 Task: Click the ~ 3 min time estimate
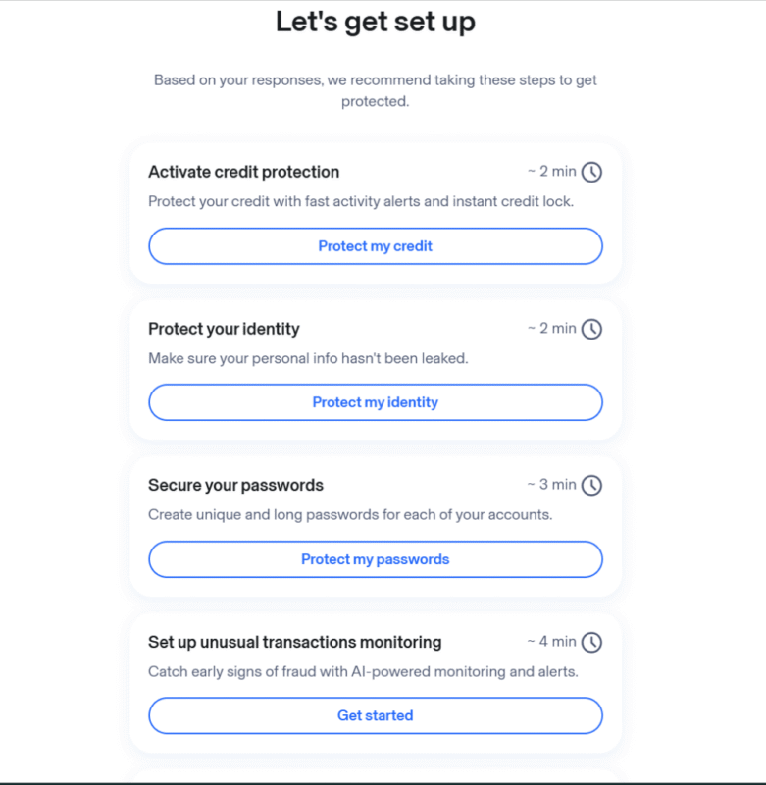click(x=551, y=485)
